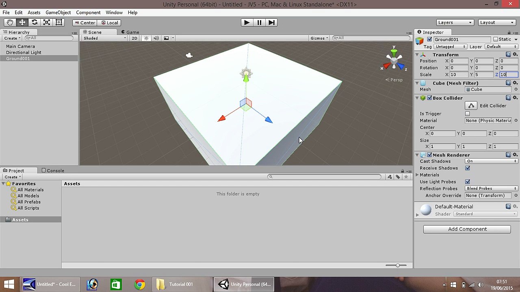Open the Shaded draw mode dropdown
This screenshot has width=520, height=292.
click(104, 38)
